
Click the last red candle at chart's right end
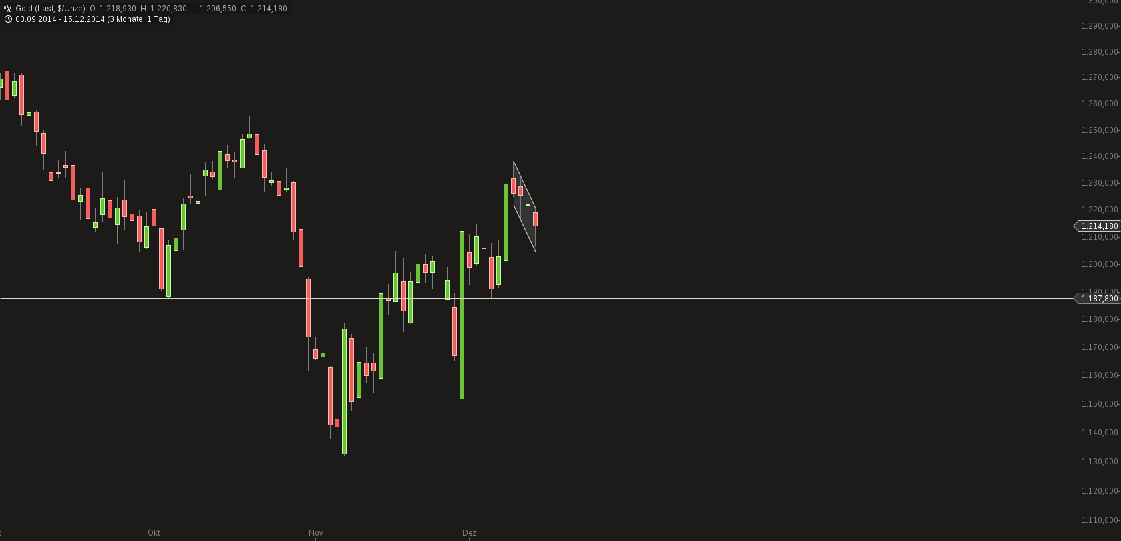point(535,219)
